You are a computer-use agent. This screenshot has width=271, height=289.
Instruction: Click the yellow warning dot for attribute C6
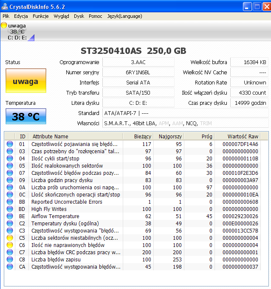coord(10,245)
